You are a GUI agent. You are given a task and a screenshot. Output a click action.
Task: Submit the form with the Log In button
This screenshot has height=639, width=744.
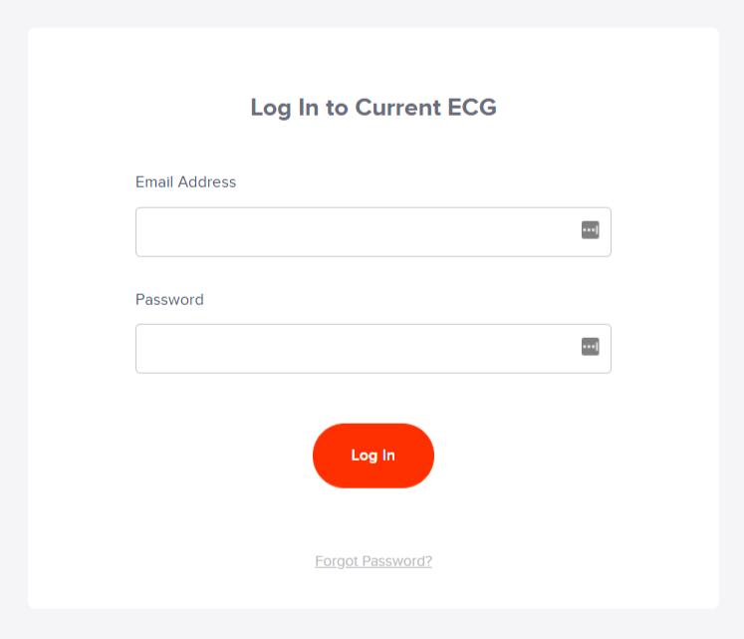point(372,456)
